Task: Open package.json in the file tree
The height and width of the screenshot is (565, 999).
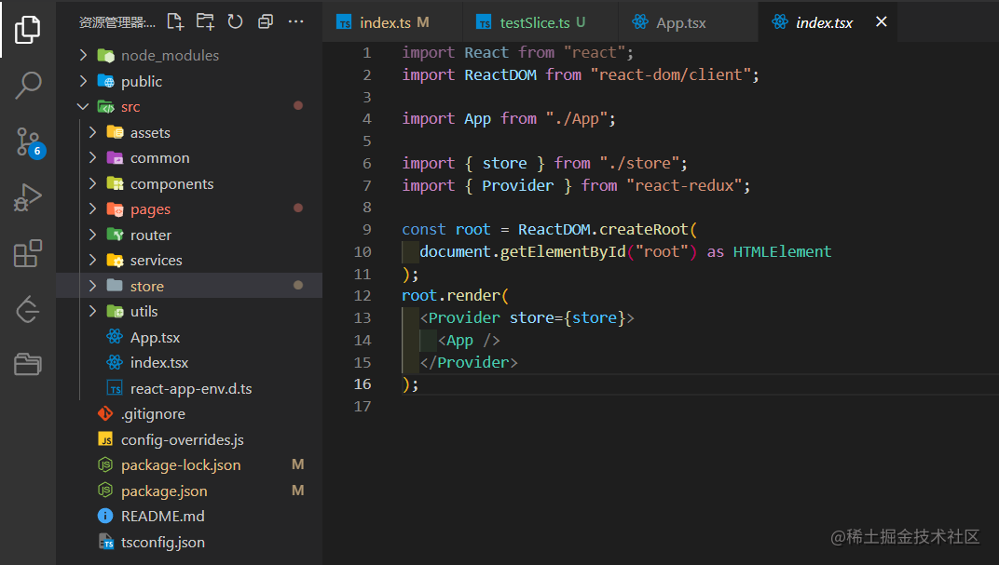Action: 164,491
